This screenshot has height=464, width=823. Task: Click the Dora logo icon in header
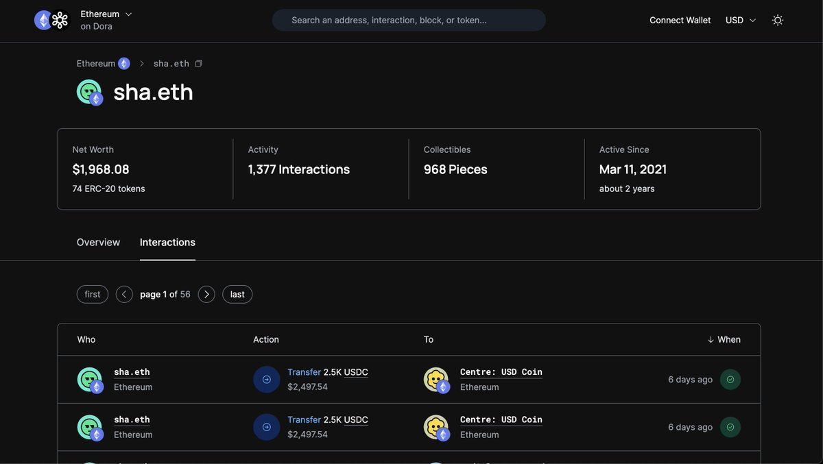coord(60,20)
